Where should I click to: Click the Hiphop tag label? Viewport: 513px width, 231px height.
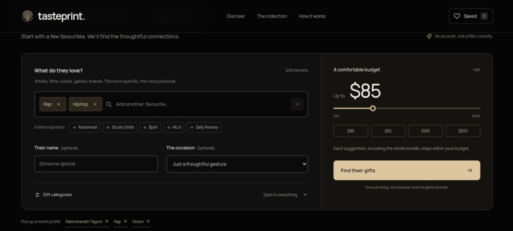click(x=80, y=105)
